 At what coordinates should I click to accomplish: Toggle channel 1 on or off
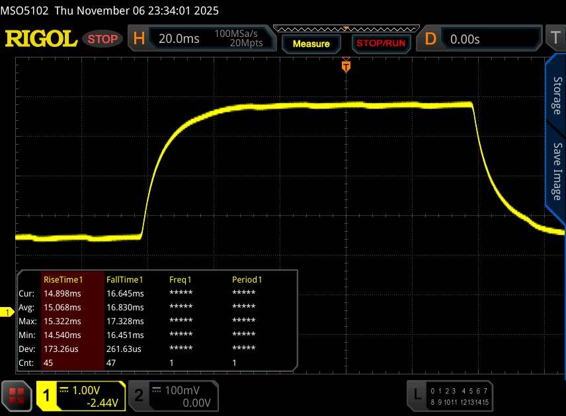[x=48, y=395]
